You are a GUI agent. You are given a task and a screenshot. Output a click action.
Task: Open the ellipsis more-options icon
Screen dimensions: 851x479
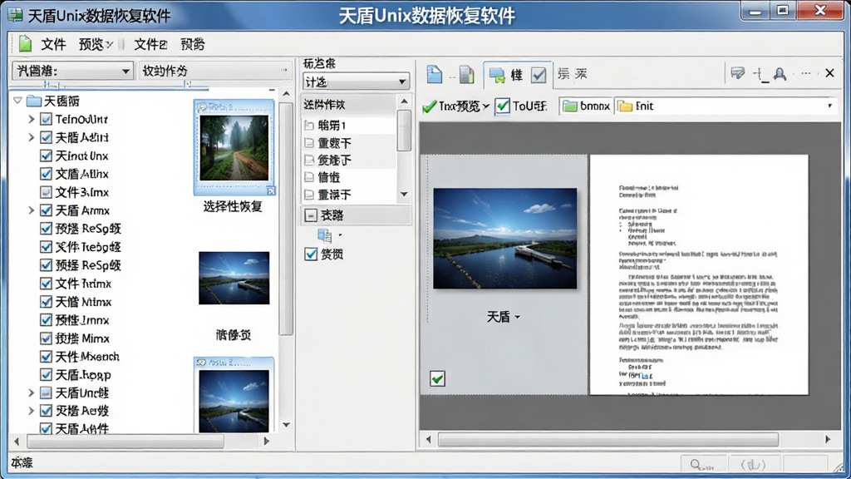(806, 73)
